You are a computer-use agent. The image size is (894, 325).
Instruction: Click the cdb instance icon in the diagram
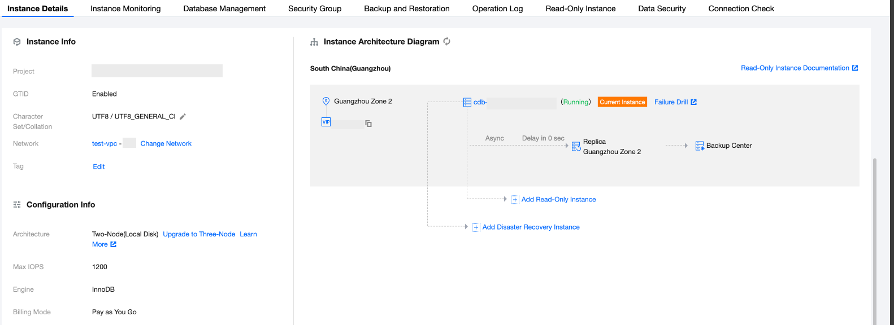(x=467, y=102)
